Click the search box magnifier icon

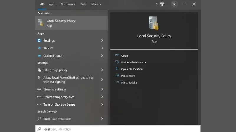[39, 129]
